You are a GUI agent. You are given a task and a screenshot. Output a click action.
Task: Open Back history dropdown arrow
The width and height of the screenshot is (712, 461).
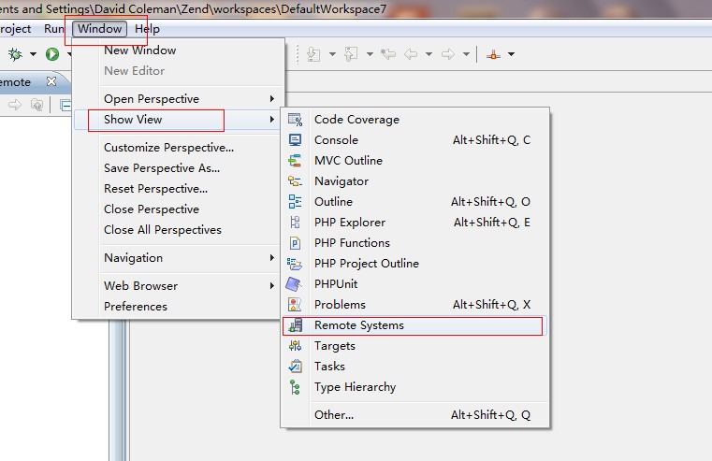[429, 54]
